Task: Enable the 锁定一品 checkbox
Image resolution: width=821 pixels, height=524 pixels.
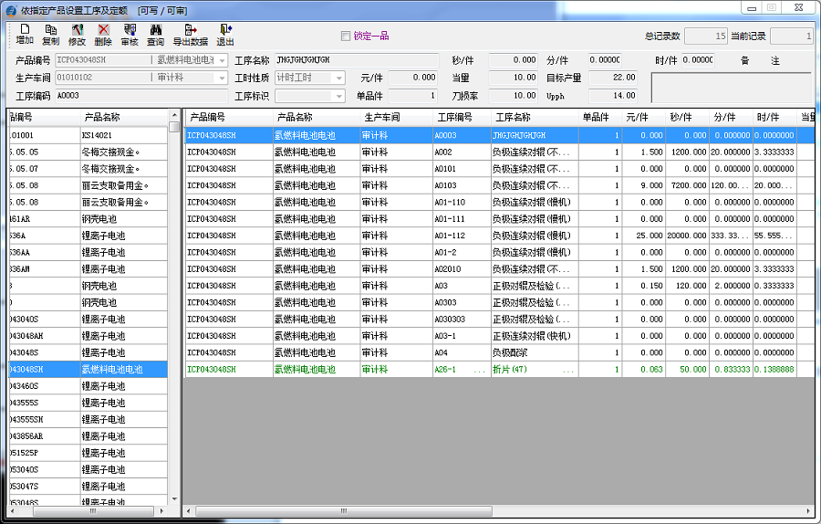Action: click(x=346, y=37)
